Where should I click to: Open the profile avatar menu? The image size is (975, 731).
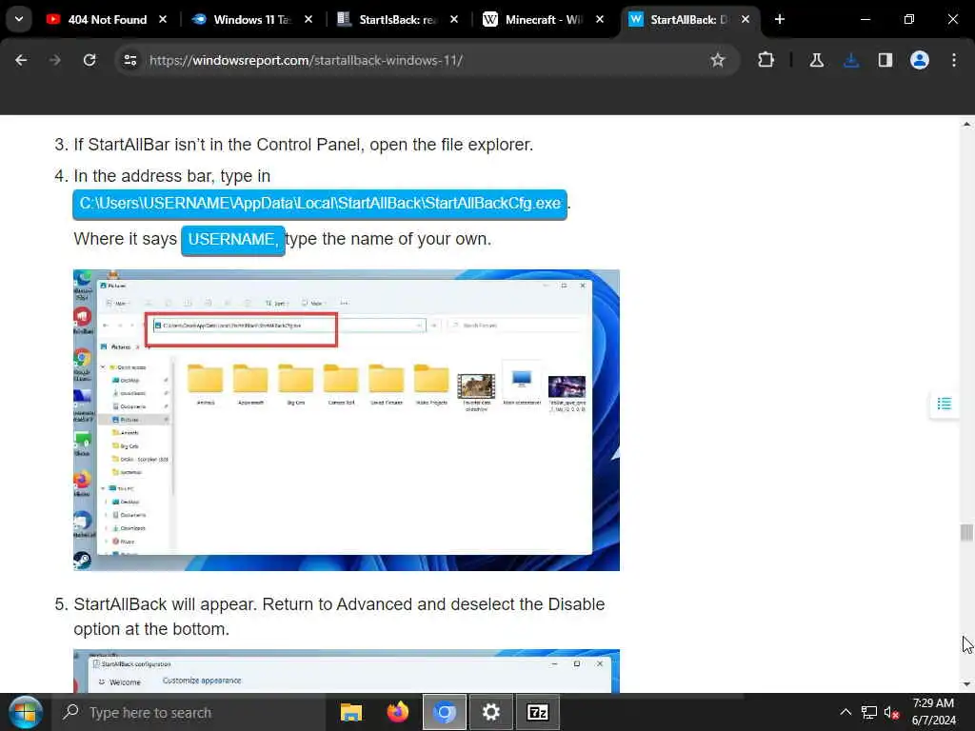[x=920, y=60]
